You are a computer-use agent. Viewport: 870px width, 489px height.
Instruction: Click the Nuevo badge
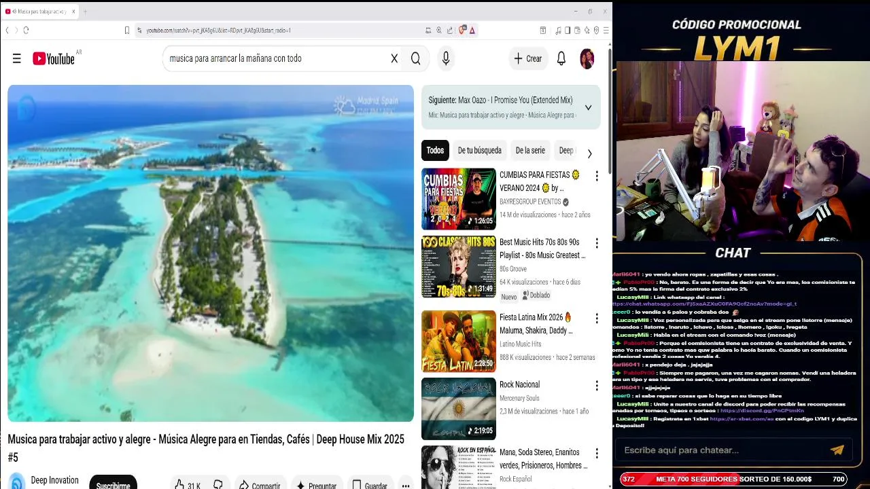508,297
